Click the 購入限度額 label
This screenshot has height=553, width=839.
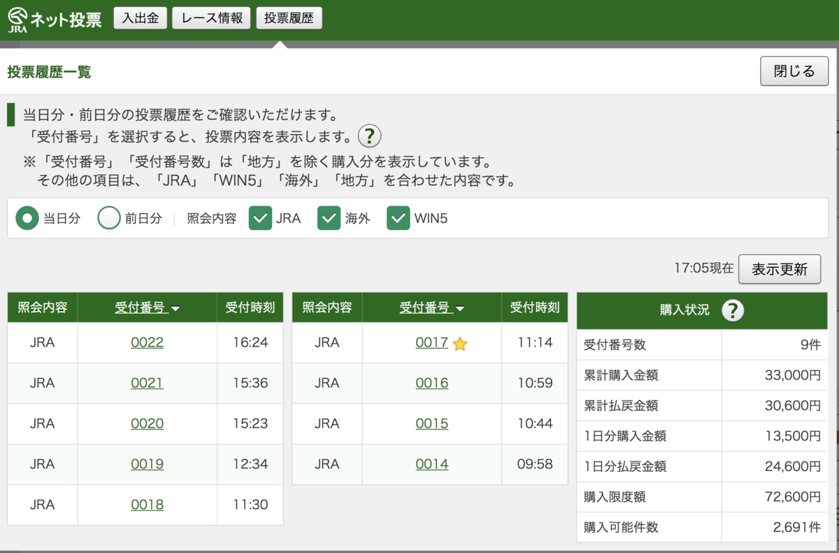615,497
